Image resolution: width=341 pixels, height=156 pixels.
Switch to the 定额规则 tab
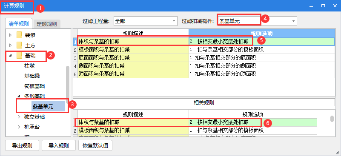[46, 24]
